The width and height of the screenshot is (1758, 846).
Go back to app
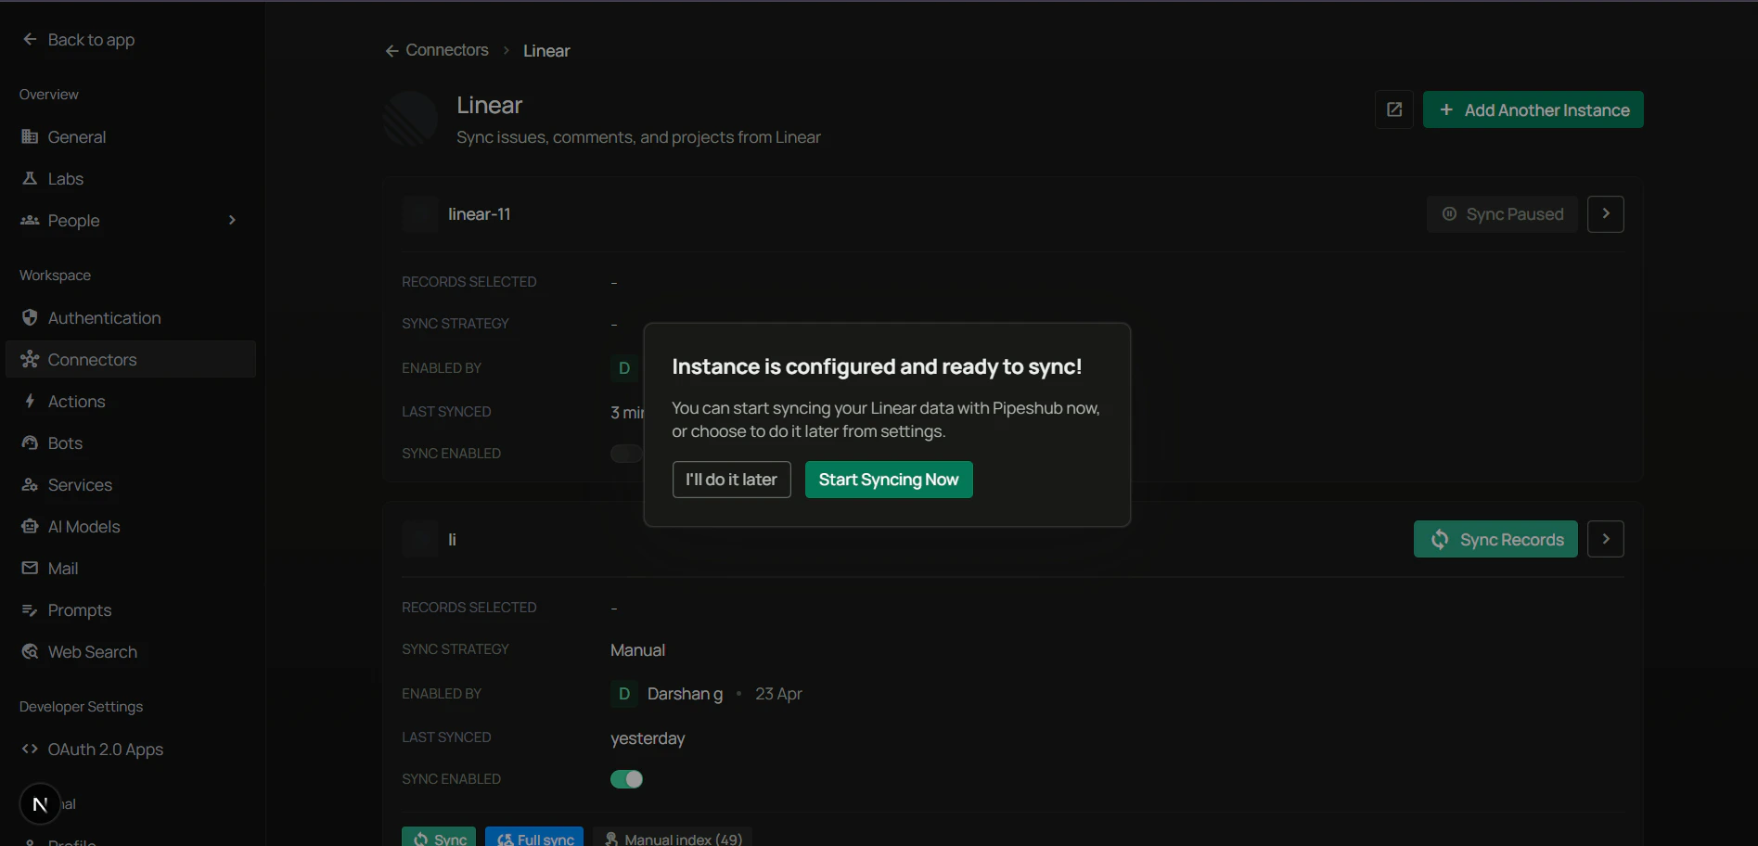coord(79,40)
